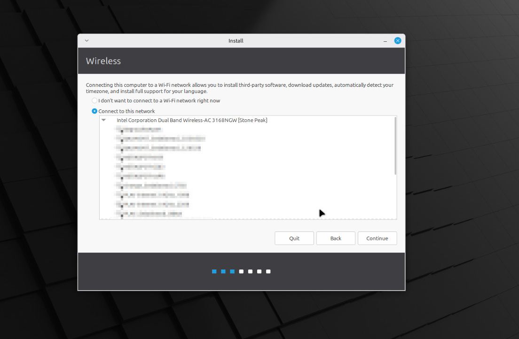Go to previous step with Back

coord(336,238)
